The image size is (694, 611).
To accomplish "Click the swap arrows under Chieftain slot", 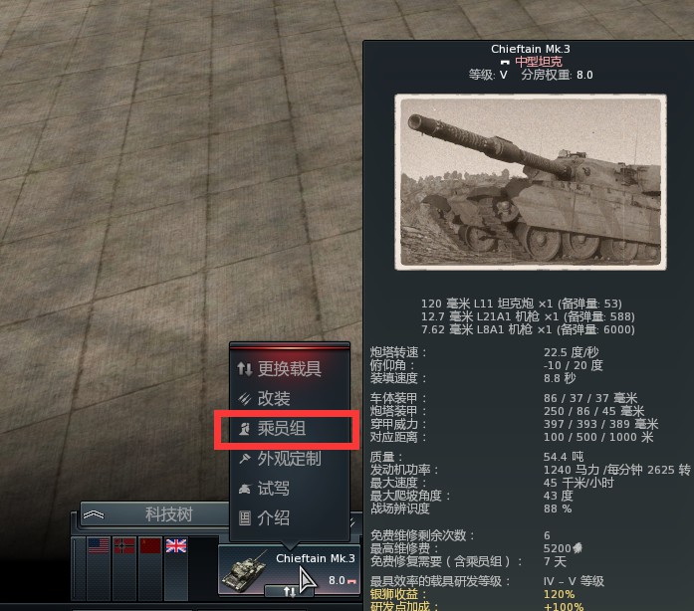I will [x=289, y=591].
